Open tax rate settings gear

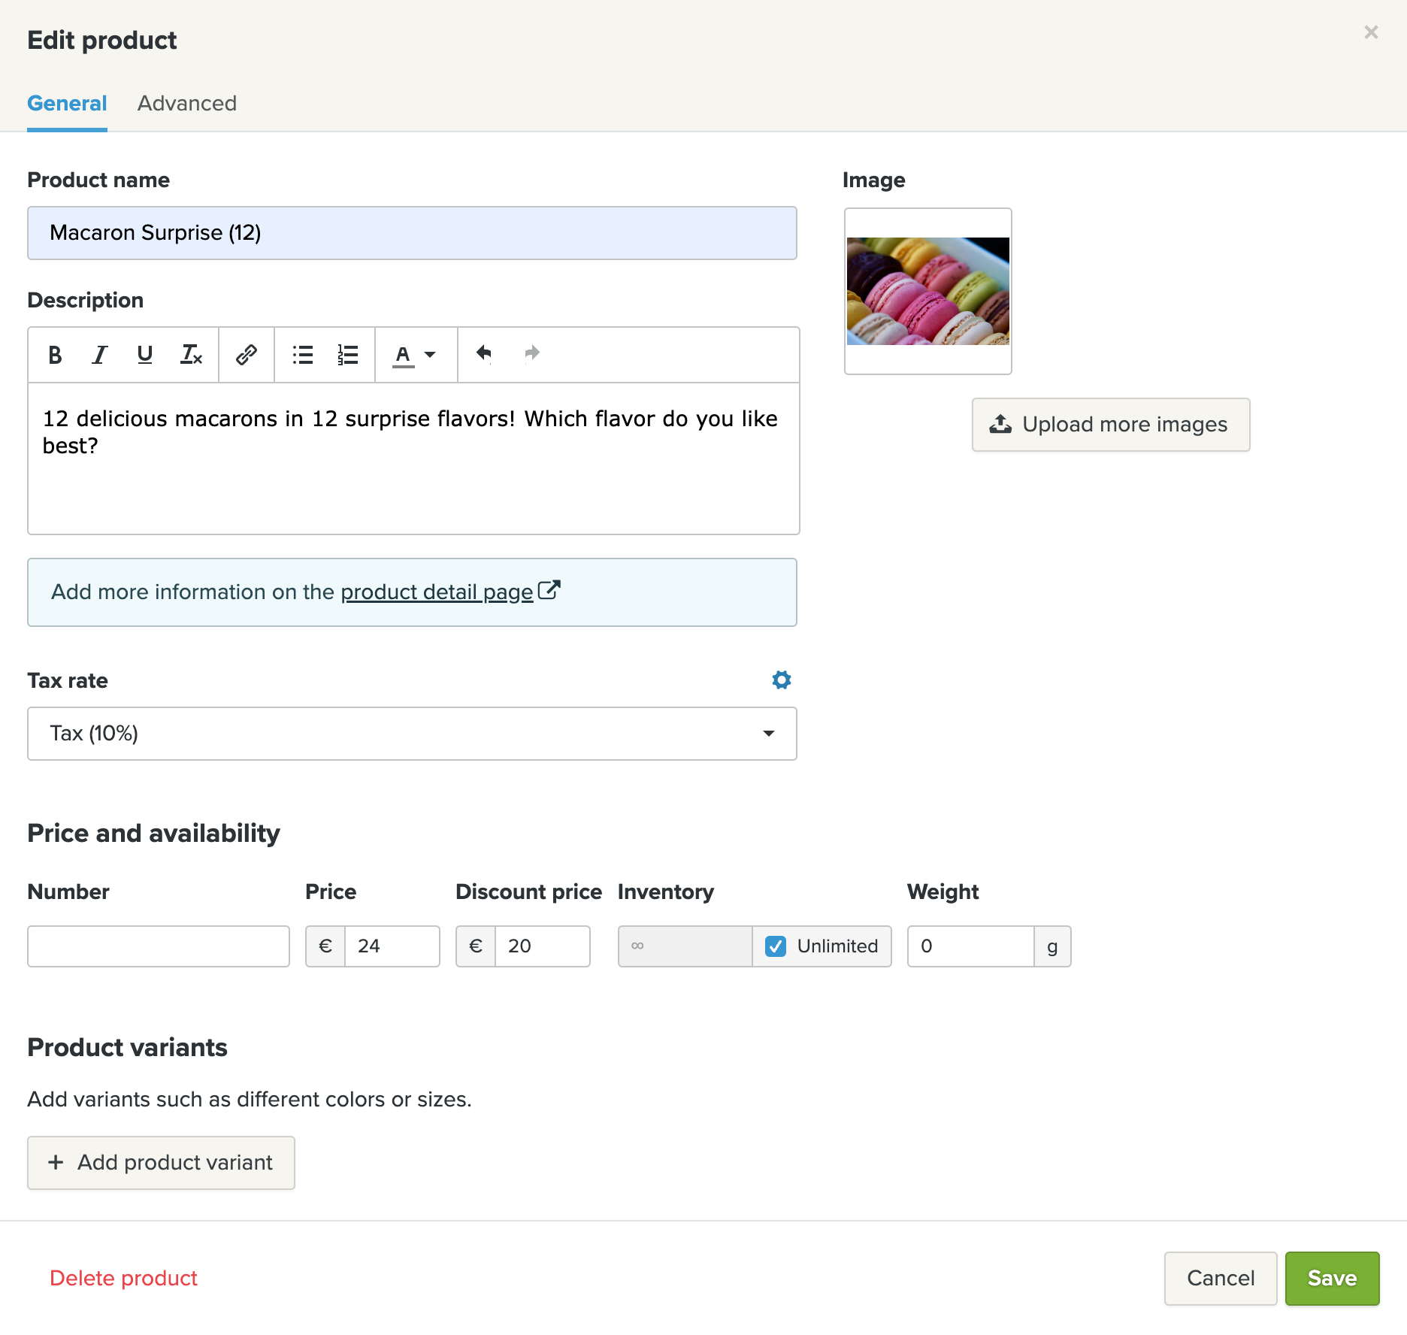coord(782,680)
